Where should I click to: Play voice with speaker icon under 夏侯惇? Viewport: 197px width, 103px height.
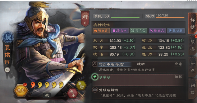pos(7,70)
